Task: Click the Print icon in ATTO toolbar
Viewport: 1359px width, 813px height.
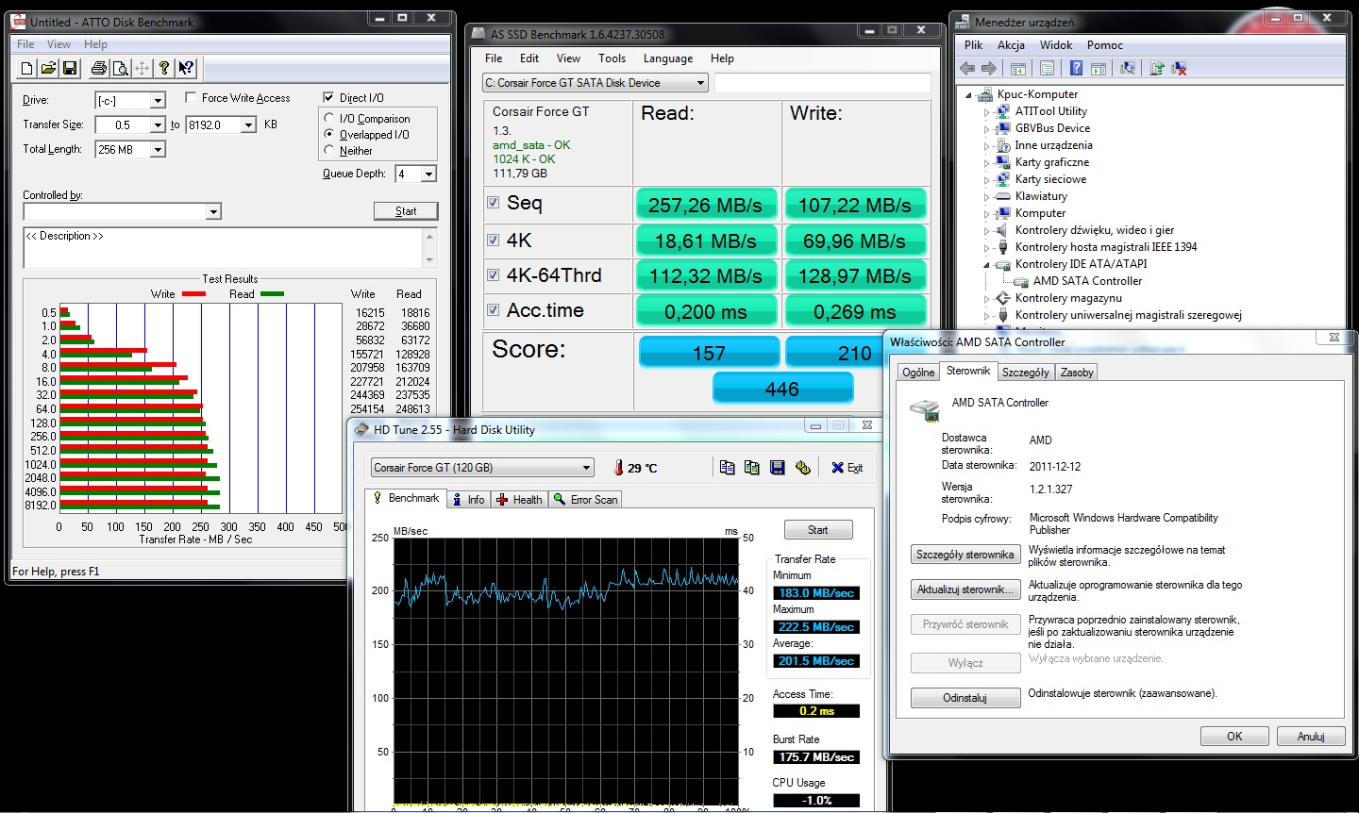Action: (x=99, y=68)
